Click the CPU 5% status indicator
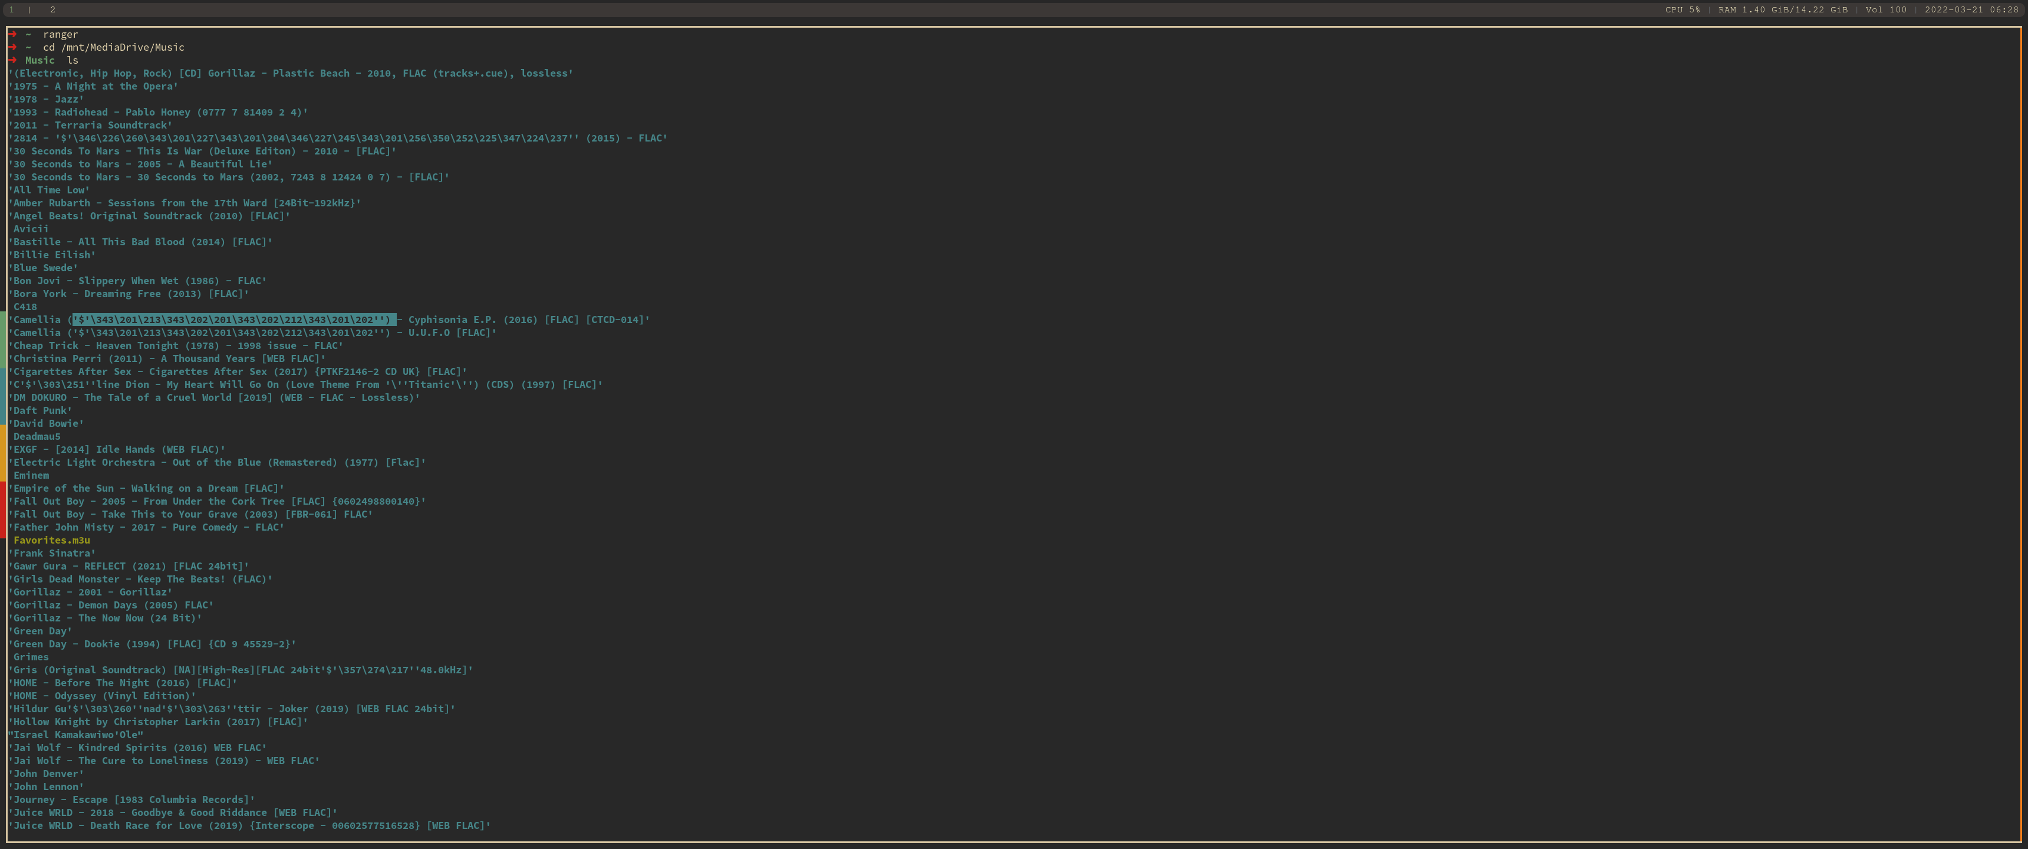 click(x=1683, y=9)
